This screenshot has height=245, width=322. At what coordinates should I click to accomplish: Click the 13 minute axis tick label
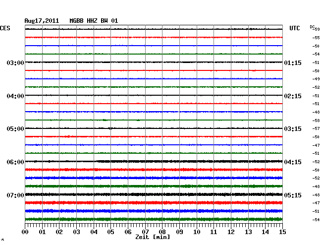[248, 232]
